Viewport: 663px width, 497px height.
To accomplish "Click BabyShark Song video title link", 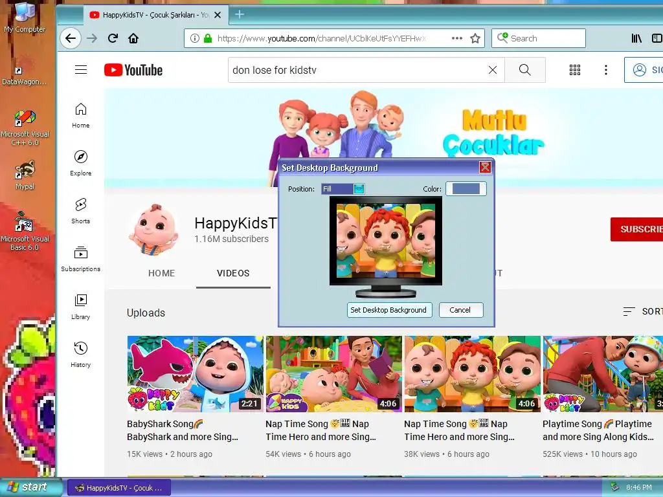I will [183, 430].
